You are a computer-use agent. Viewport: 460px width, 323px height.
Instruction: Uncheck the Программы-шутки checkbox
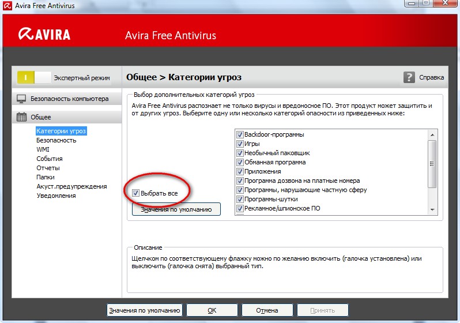[x=240, y=199]
